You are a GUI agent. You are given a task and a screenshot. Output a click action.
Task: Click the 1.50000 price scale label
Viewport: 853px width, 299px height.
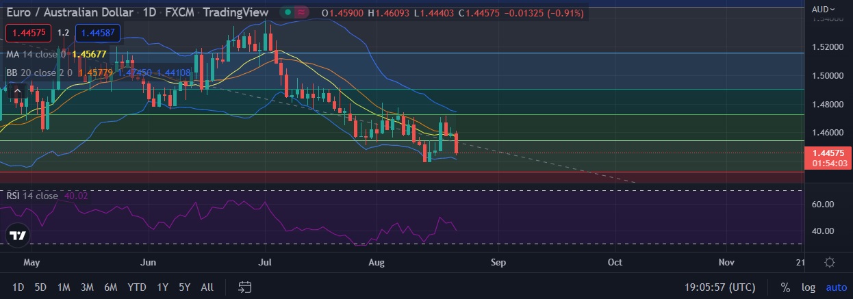tap(828, 75)
